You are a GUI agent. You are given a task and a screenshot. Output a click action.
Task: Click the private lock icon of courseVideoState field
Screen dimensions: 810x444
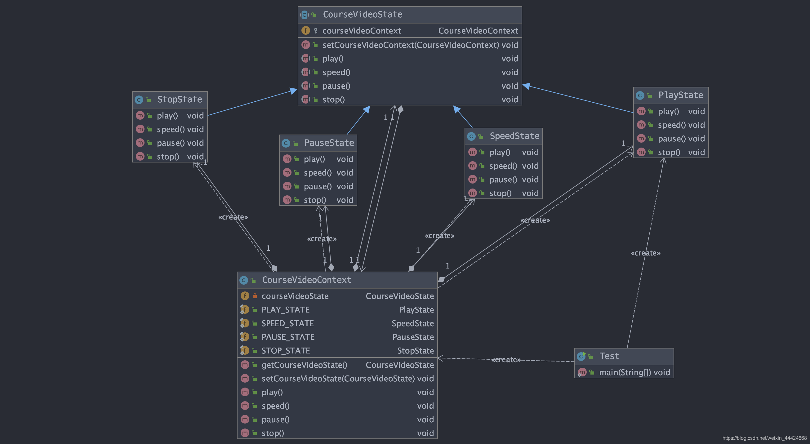(255, 296)
